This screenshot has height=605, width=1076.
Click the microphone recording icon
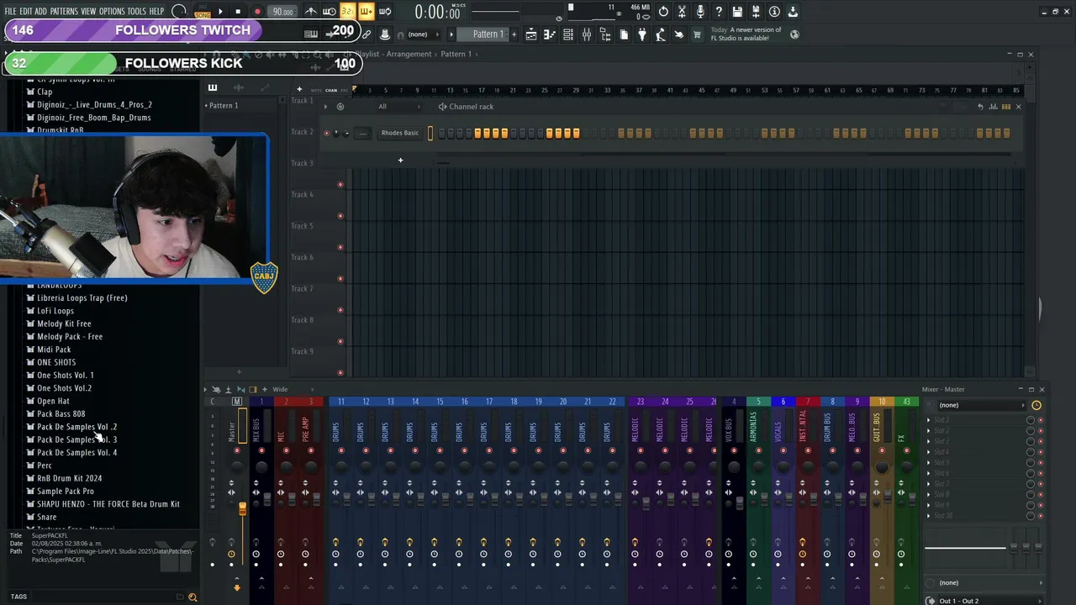click(x=700, y=12)
